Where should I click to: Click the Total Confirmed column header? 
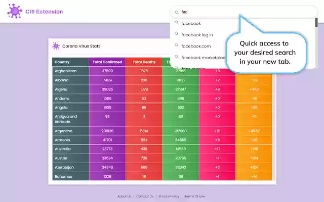(x=107, y=62)
